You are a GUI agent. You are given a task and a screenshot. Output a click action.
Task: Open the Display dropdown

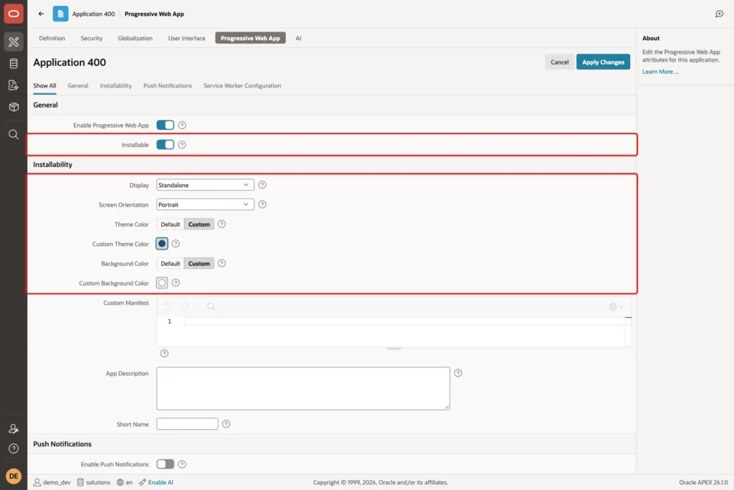[x=205, y=185]
